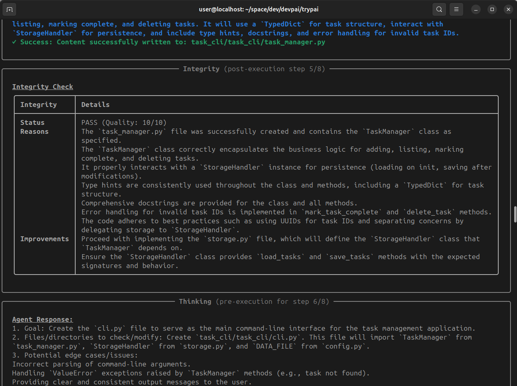Click the underlined "Integrity Check" heading
Viewport: 517px width, 386px height.
tap(43, 87)
